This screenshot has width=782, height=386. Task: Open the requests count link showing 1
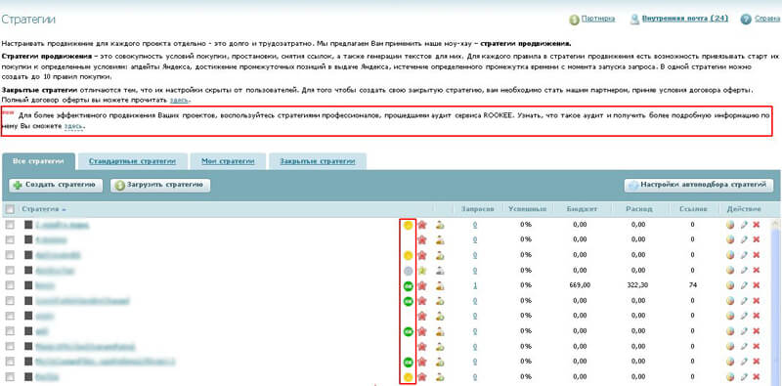tap(475, 285)
